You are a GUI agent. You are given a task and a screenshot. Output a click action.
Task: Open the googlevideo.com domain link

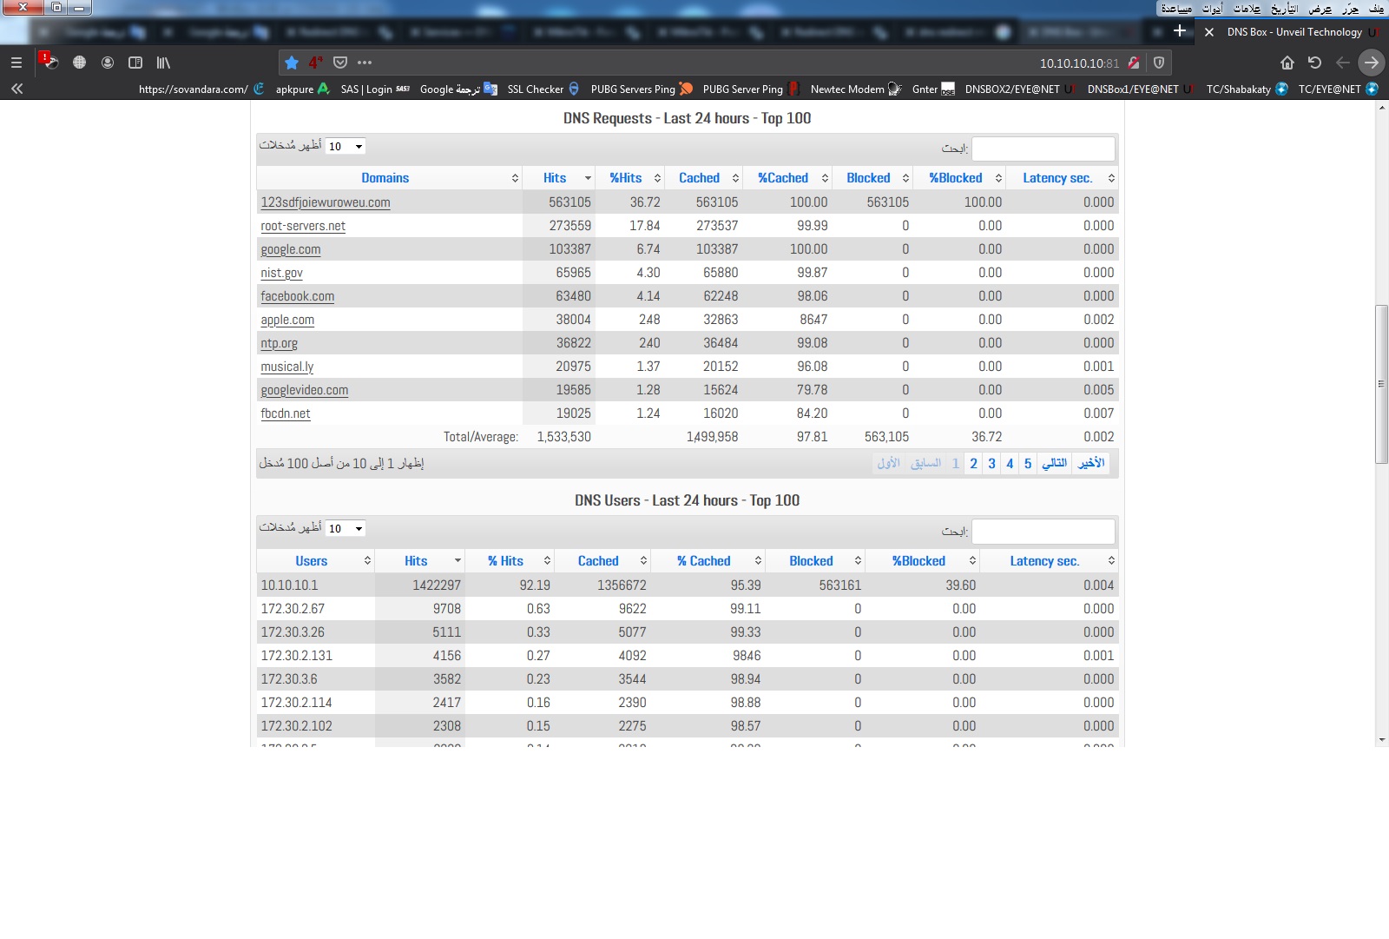(x=304, y=391)
